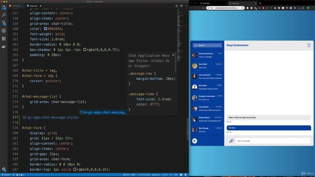Image resolution: width=315 pixels, height=177 pixels.
Task: Click on line 177 ld-gc-app-chat-message-styles text
Action: (50, 118)
